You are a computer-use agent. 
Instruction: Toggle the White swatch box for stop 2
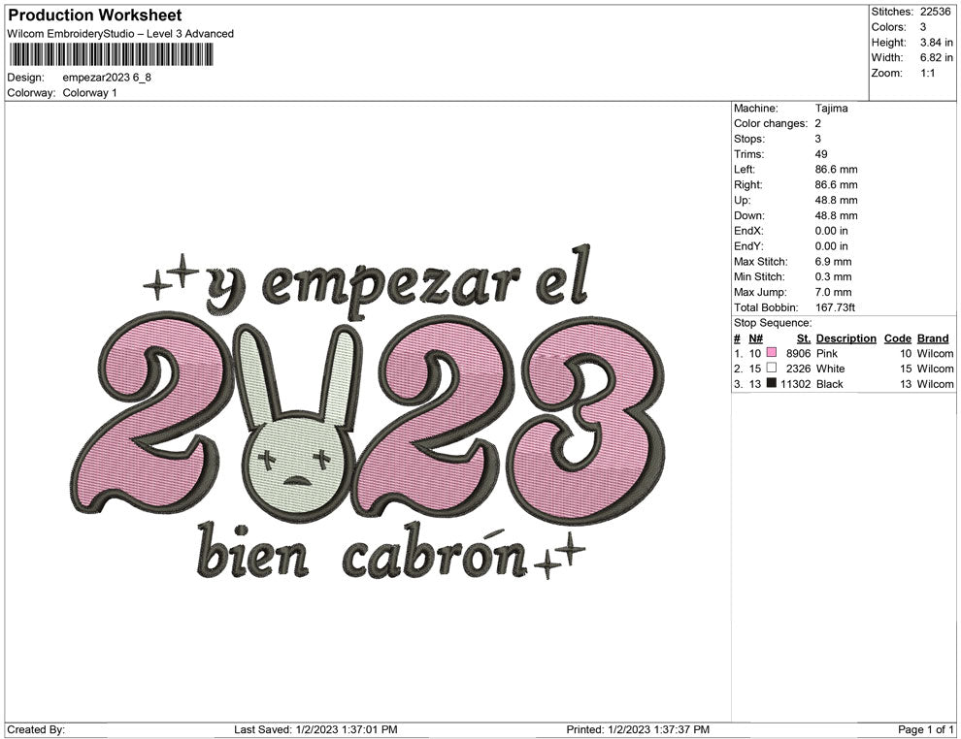coord(771,369)
